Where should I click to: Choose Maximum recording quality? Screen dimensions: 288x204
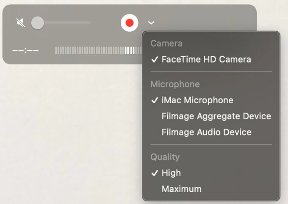point(181,189)
